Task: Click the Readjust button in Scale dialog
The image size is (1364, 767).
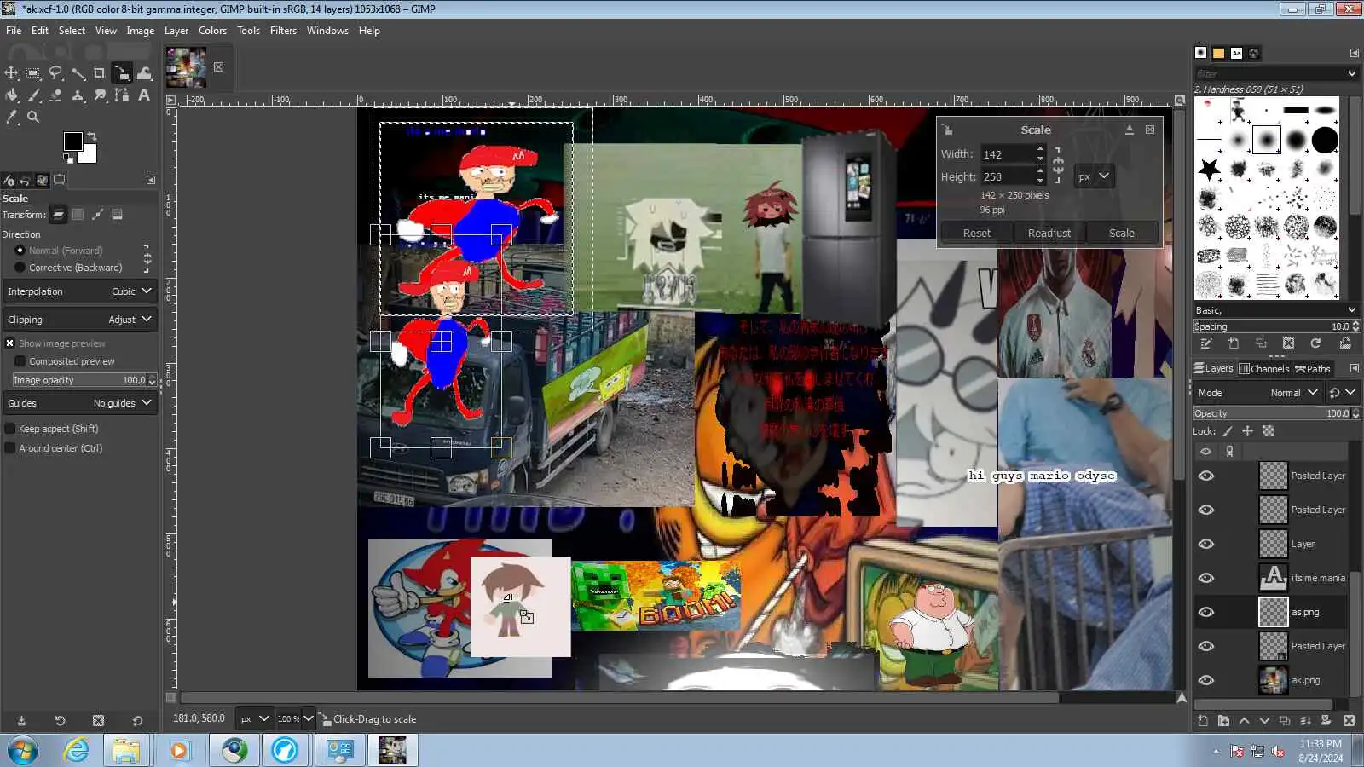Action: point(1049,234)
